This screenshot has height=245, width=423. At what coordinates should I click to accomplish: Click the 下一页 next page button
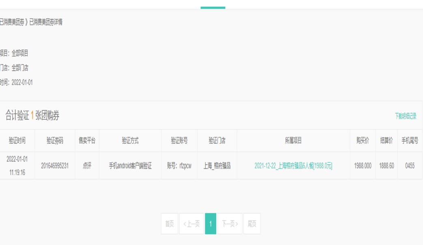(230, 224)
